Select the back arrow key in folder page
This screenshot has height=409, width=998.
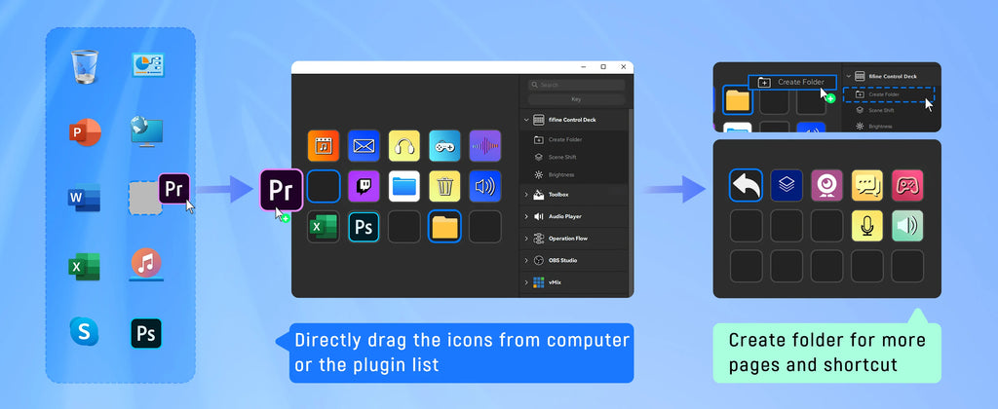746,185
